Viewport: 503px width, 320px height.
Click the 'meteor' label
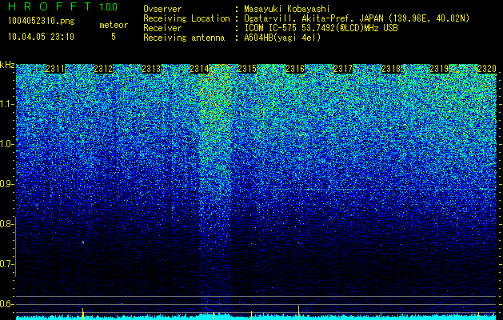coord(114,25)
